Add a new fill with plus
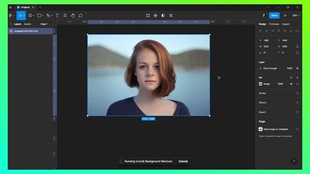 (297, 78)
